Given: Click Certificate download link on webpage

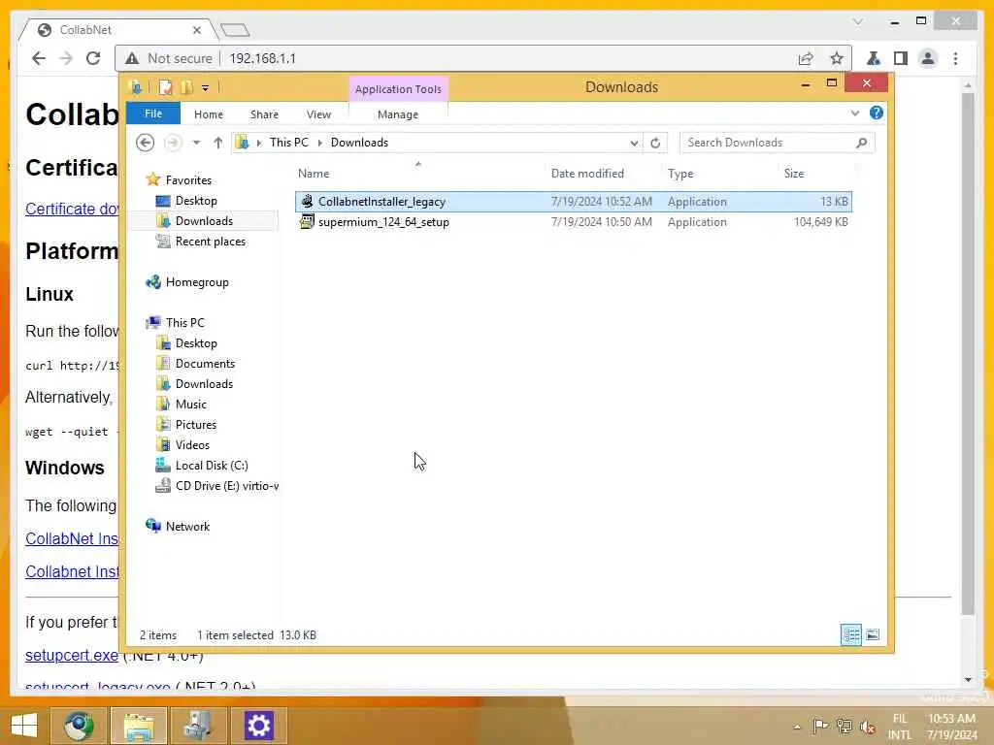Looking at the screenshot, I should (72, 210).
